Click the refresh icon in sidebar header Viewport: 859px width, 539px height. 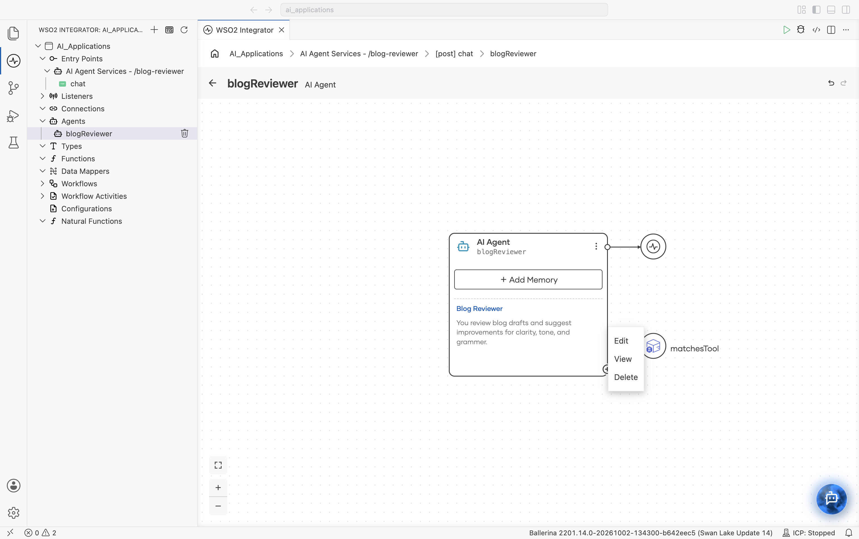point(184,30)
